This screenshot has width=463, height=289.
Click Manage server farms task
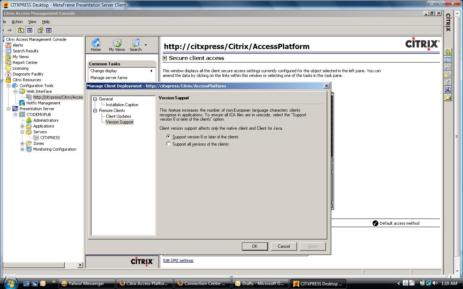click(109, 78)
